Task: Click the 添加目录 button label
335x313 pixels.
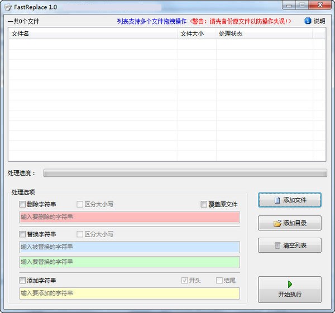Action: 295,223
